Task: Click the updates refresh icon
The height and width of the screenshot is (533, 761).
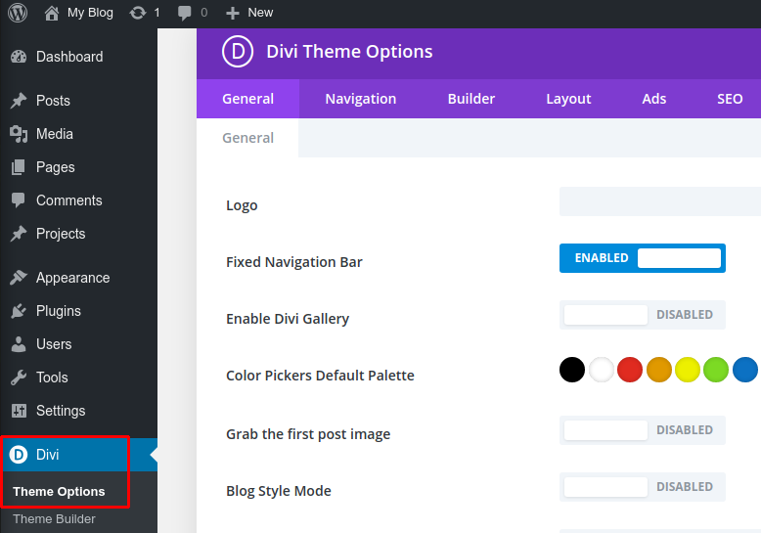Action: click(138, 13)
